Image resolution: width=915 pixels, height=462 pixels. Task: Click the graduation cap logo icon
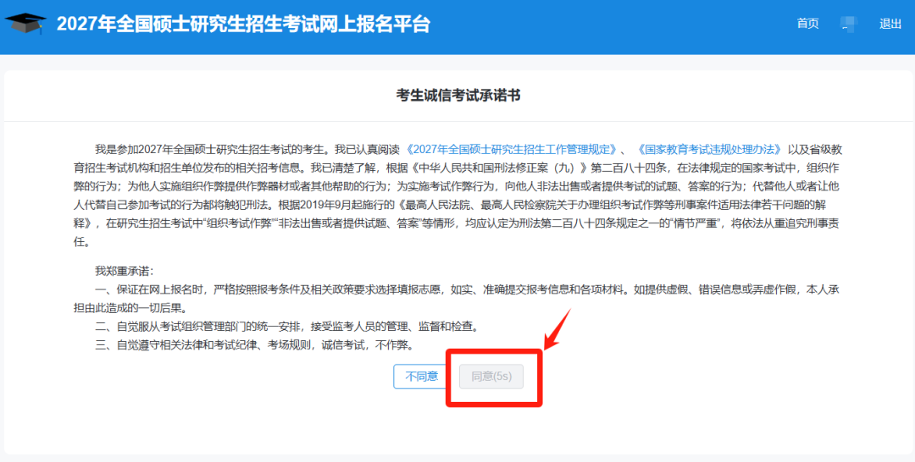pyautogui.click(x=25, y=23)
